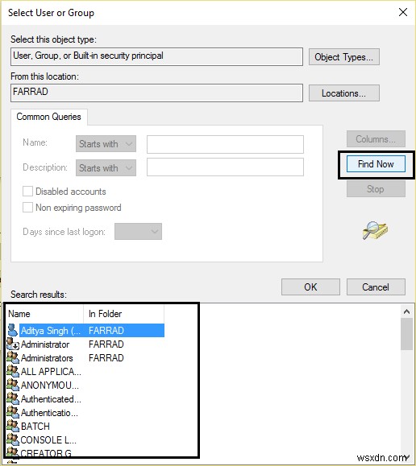Click the results scrollbar up arrow

coord(406,311)
